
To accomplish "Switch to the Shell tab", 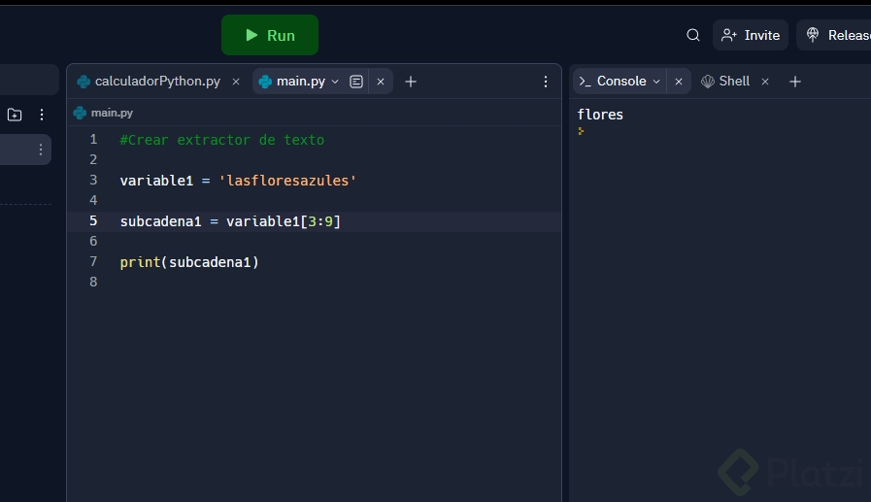I will pos(725,81).
